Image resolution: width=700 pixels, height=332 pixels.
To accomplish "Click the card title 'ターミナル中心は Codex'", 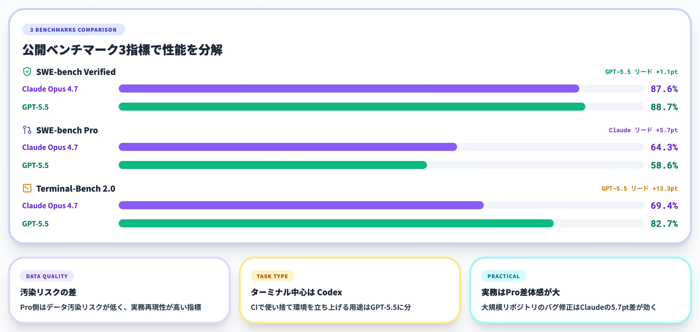I will pos(296,292).
